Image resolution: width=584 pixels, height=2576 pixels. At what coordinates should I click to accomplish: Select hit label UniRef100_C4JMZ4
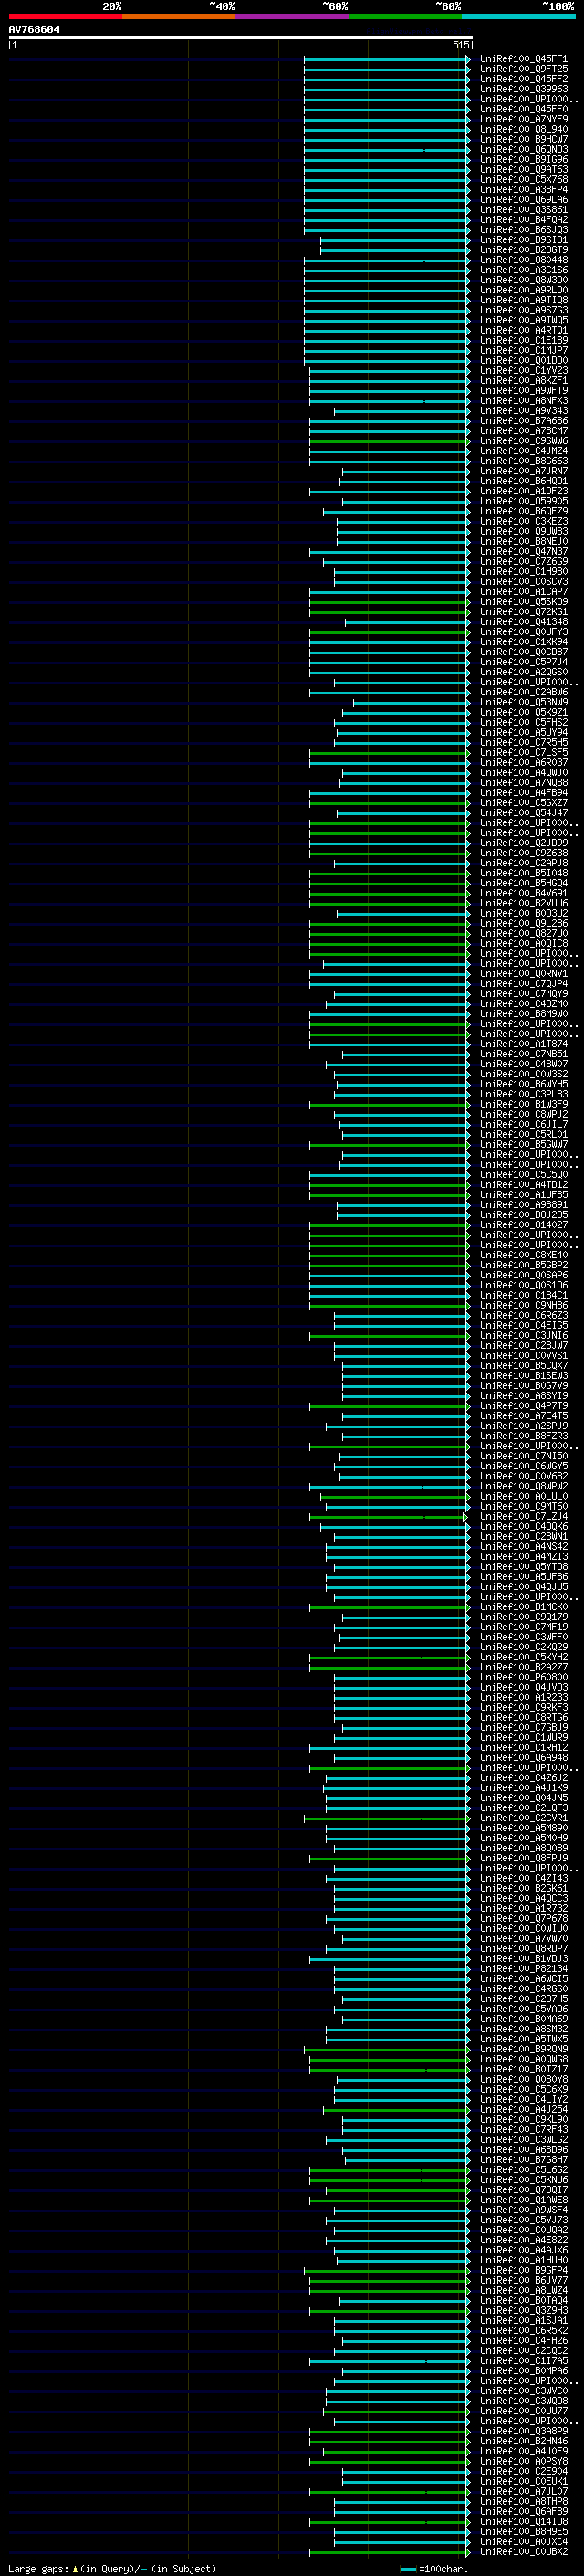pyautogui.click(x=523, y=451)
